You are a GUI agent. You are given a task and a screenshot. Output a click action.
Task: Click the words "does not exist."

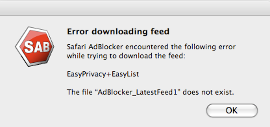(209, 92)
